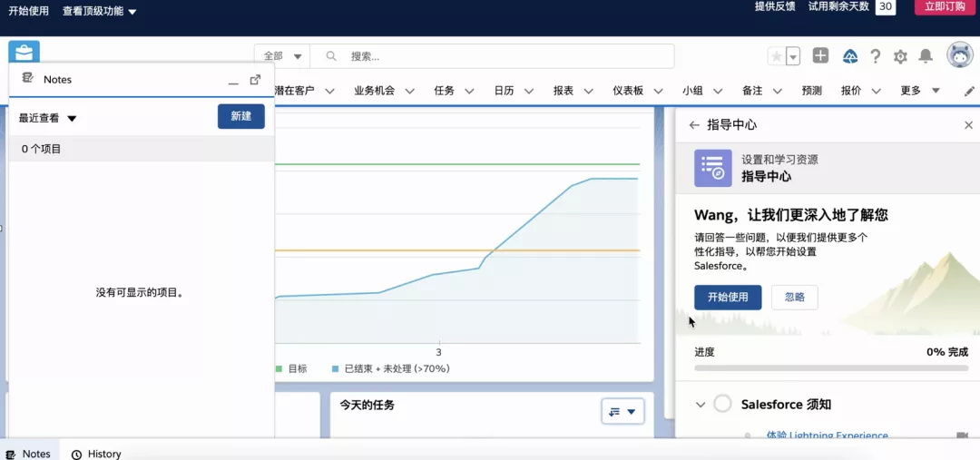
Task: Open the 全部 search scope dropdown
Action: [282, 56]
